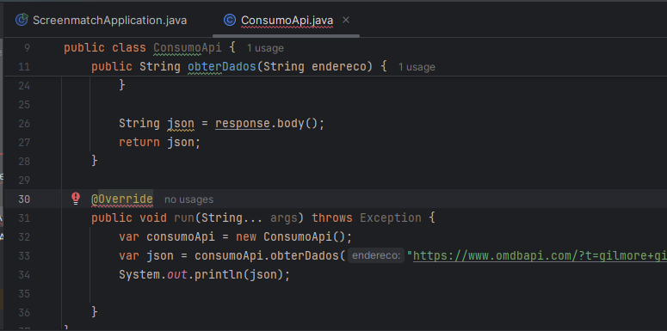667x331 pixels.
Task: Close the ConsumoApi.java tab
Action: click(x=346, y=20)
